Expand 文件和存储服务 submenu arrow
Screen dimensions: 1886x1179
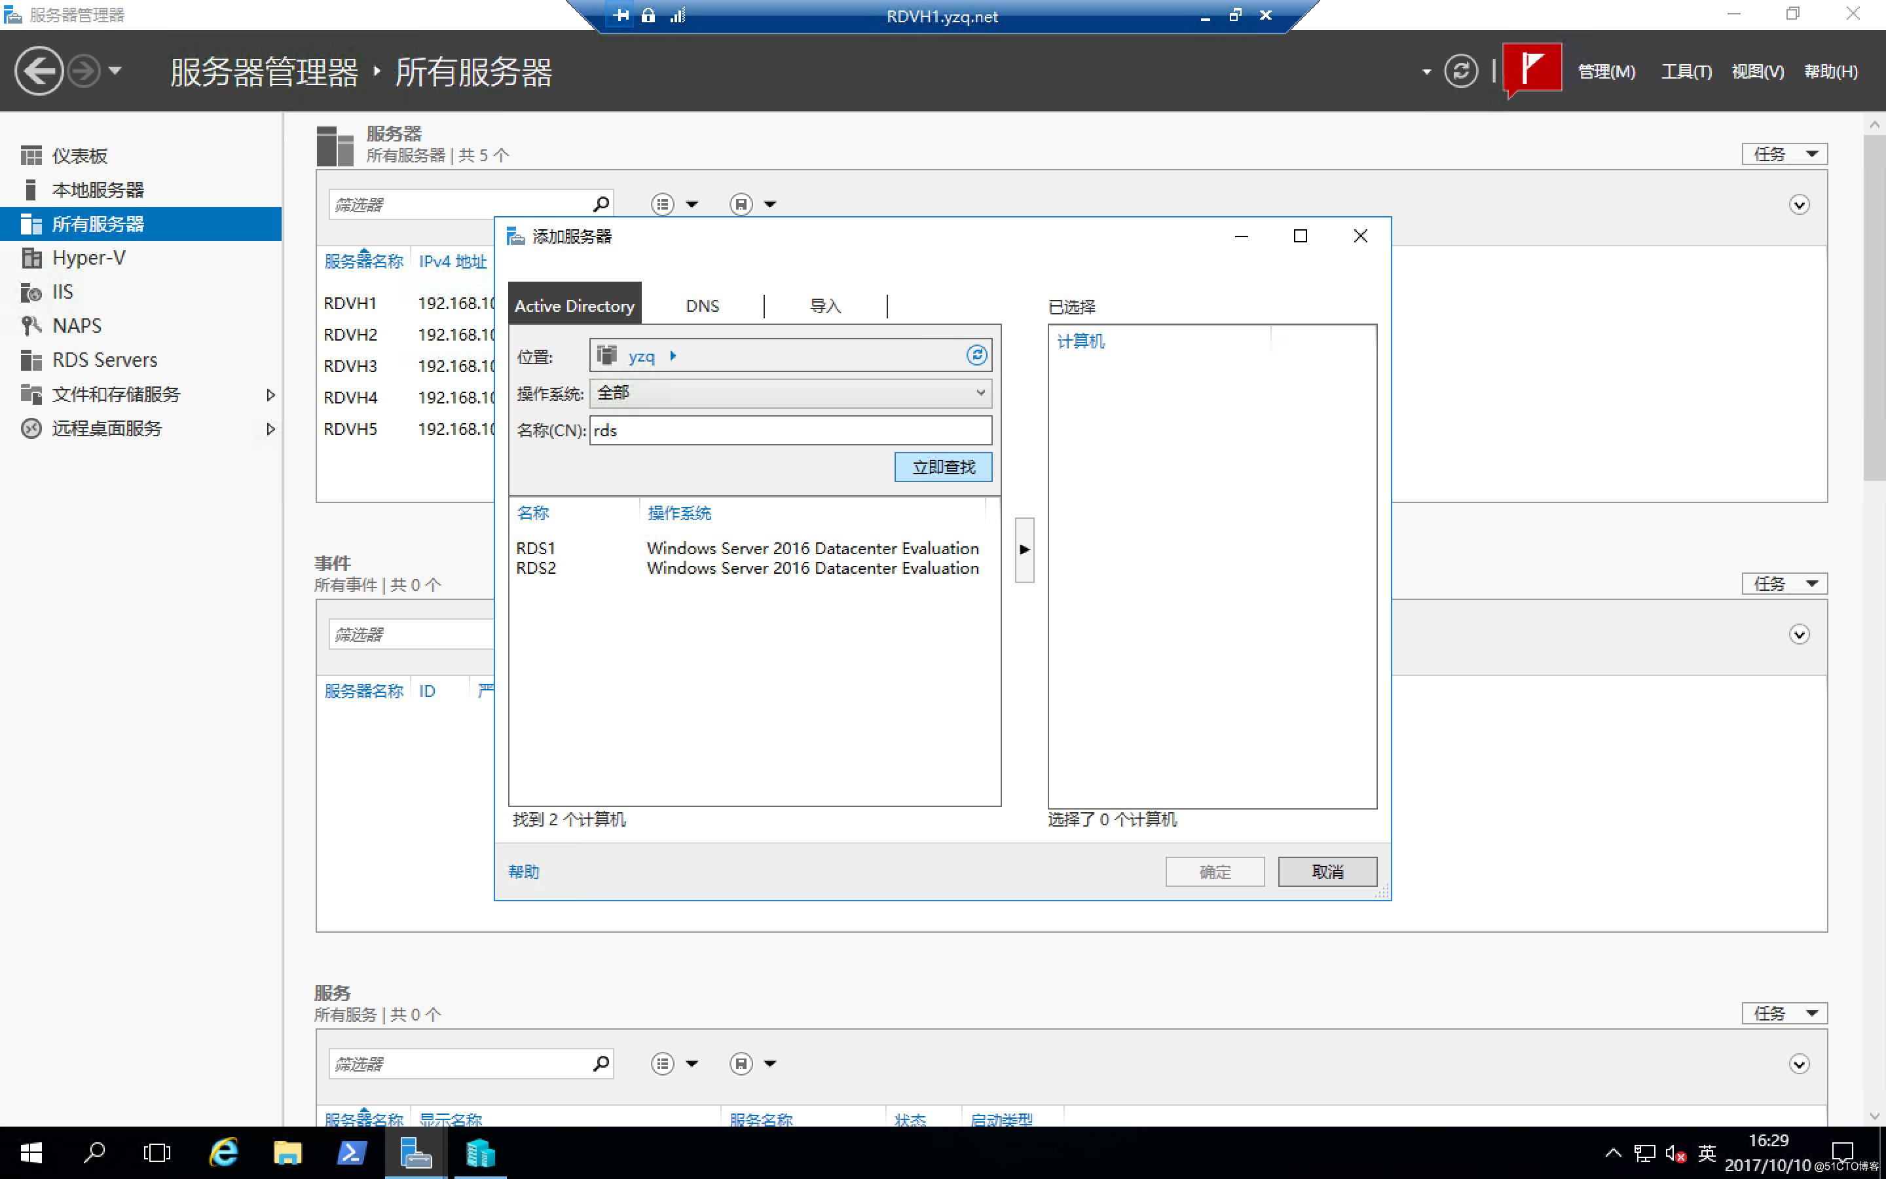270,394
